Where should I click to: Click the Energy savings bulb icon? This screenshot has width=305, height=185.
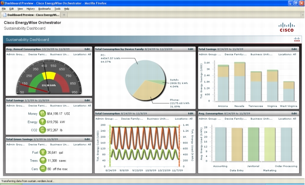click(42, 122)
